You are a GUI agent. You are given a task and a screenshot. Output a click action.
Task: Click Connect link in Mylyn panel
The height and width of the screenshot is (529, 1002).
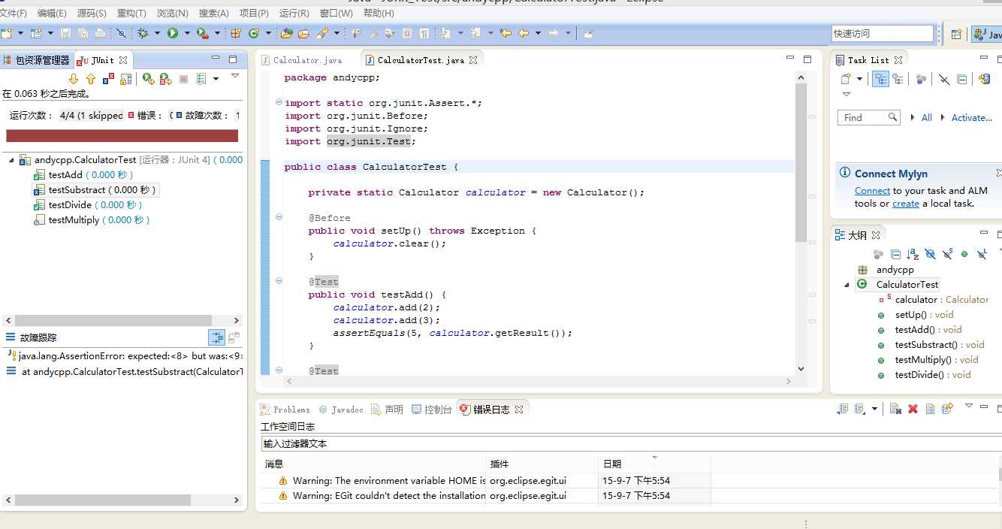point(872,191)
